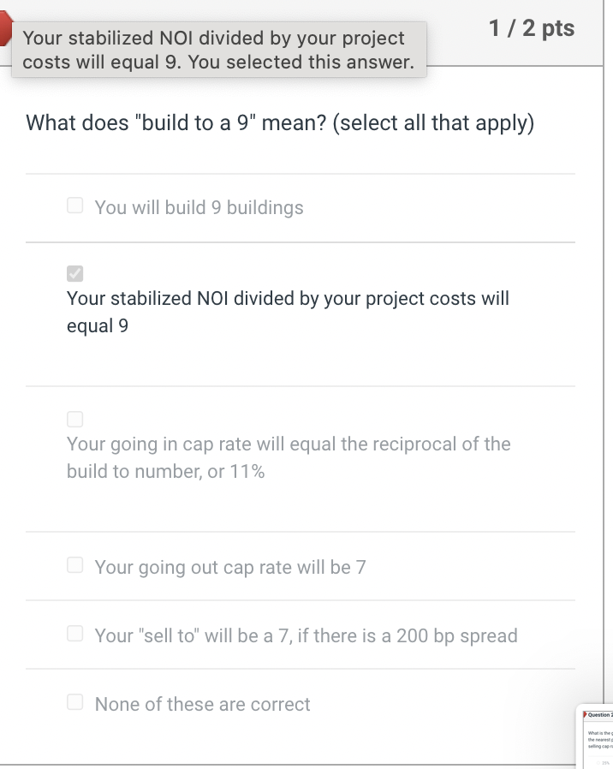Dismiss the answer feedback tooltip
This screenshot has width=613, height=769.
coord(219,50)
